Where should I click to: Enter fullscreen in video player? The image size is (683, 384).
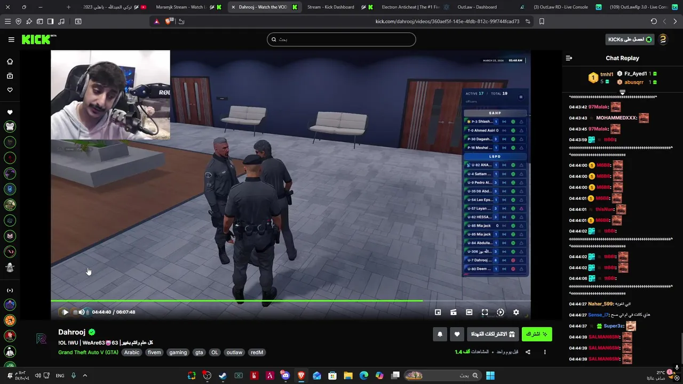[x=485, y=312]
